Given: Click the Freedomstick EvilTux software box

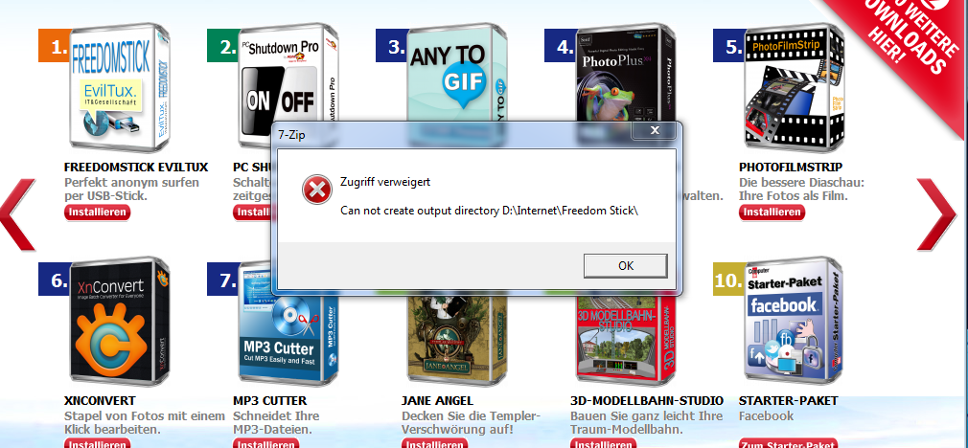Looking at the screenshot, I should click(119, 88).
